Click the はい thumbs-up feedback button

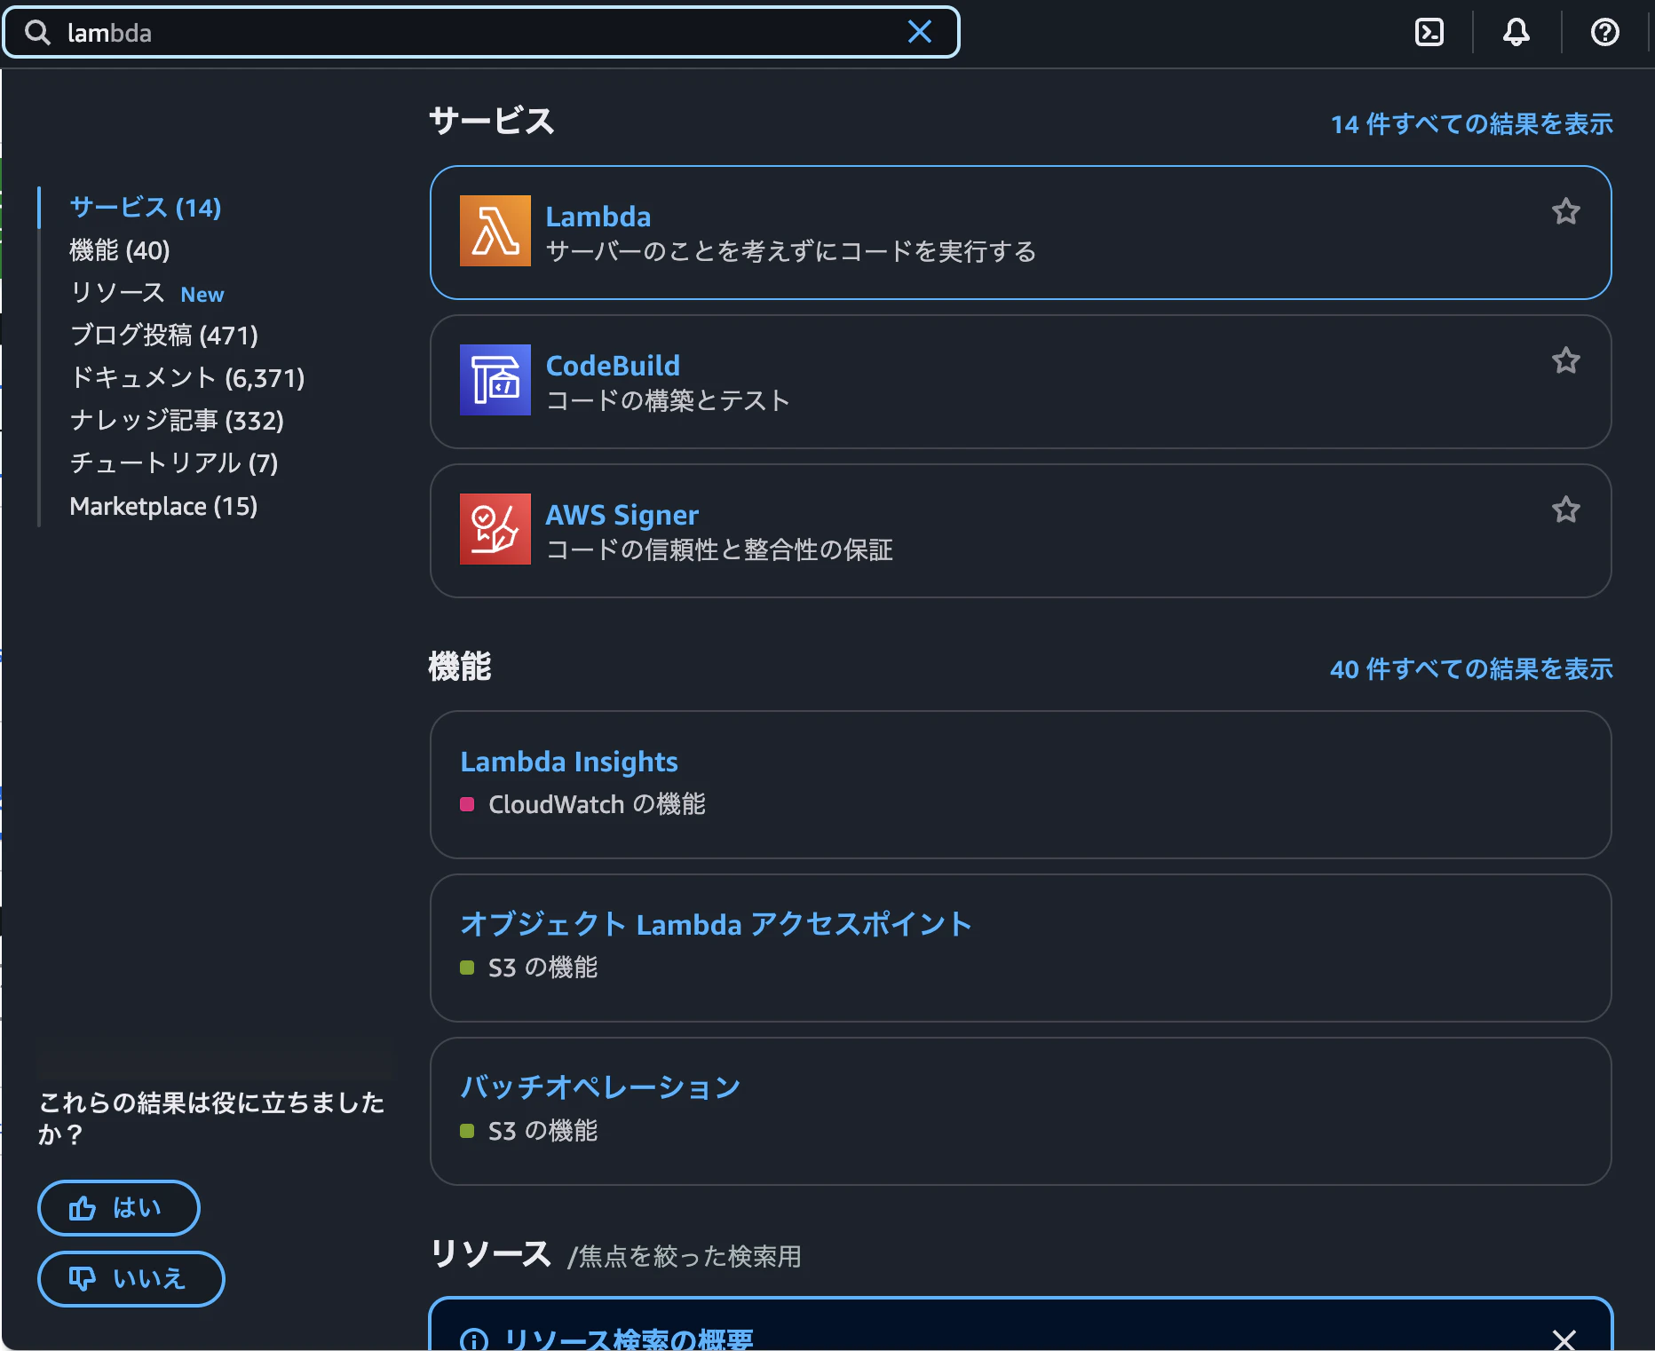(x=119, y=1208)
